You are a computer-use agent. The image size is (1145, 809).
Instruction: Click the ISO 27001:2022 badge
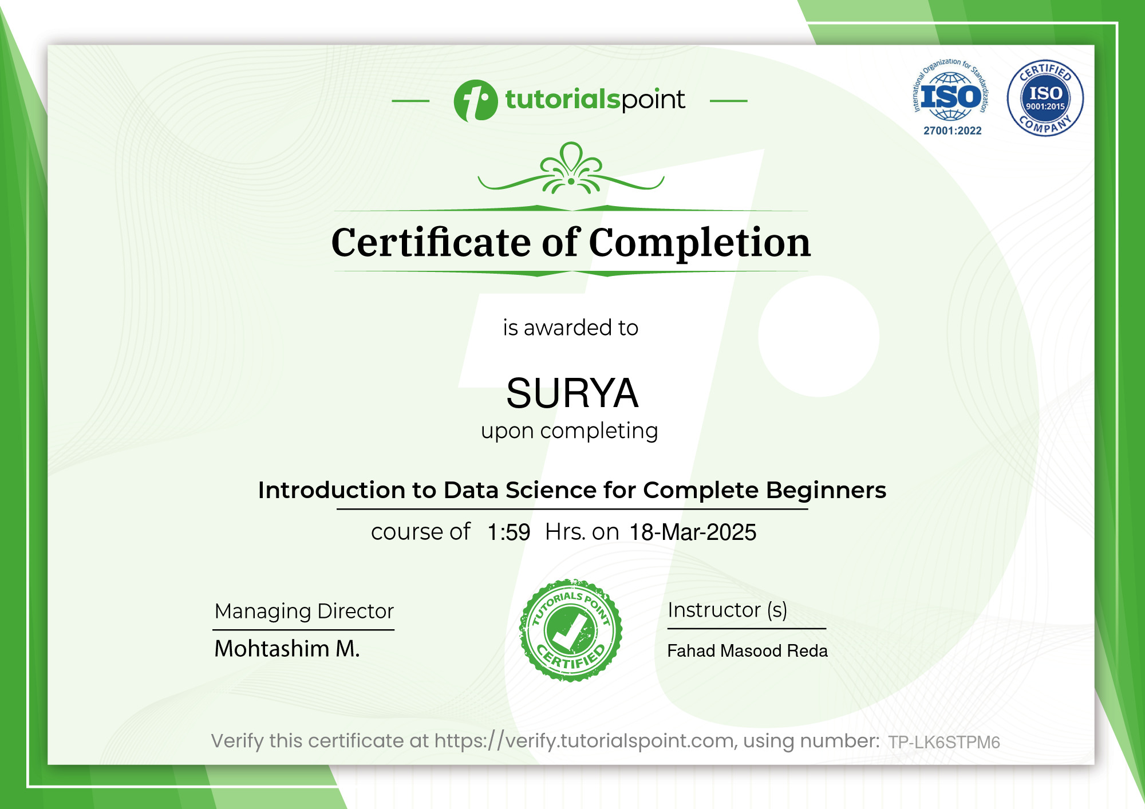951,97
